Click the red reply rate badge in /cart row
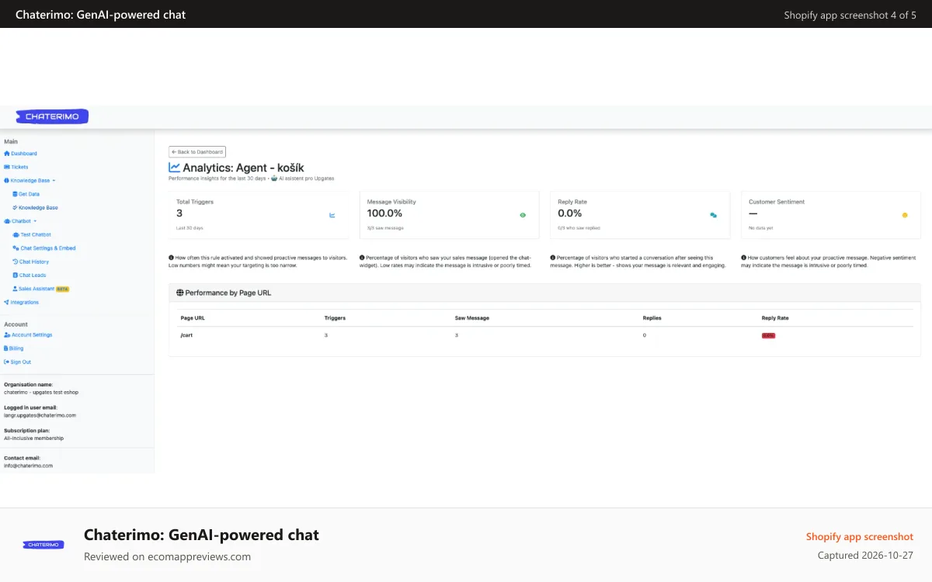 [x=768, y=335]
